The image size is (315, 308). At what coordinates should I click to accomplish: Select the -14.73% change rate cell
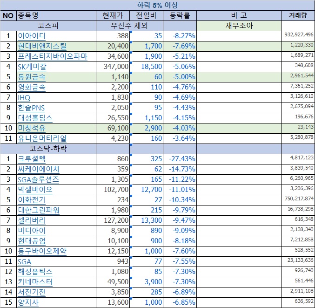[180, 170]
